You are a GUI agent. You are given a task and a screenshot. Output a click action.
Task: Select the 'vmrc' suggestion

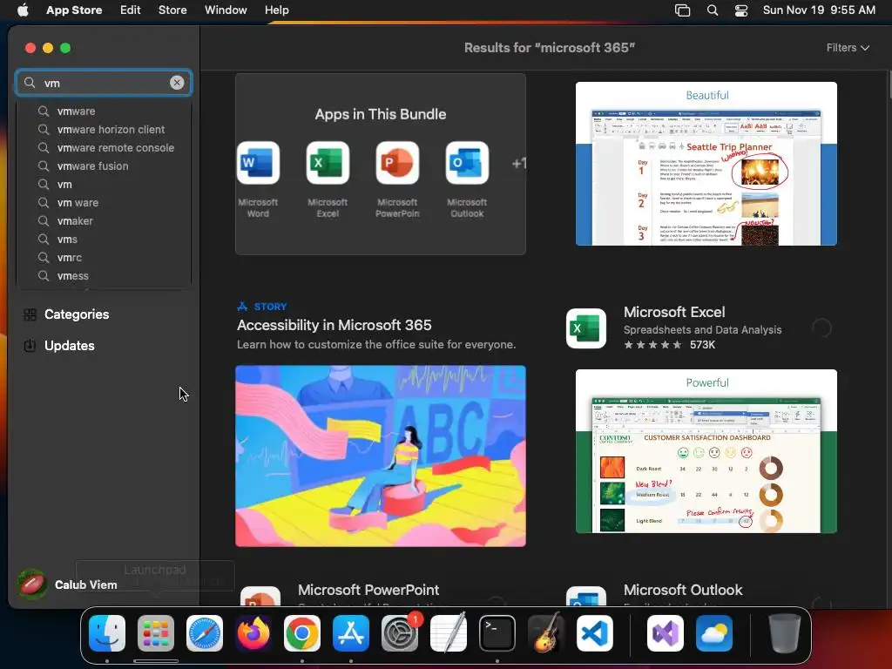[x=104, y=257]
